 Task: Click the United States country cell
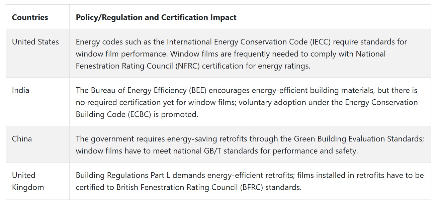(35, 42)
